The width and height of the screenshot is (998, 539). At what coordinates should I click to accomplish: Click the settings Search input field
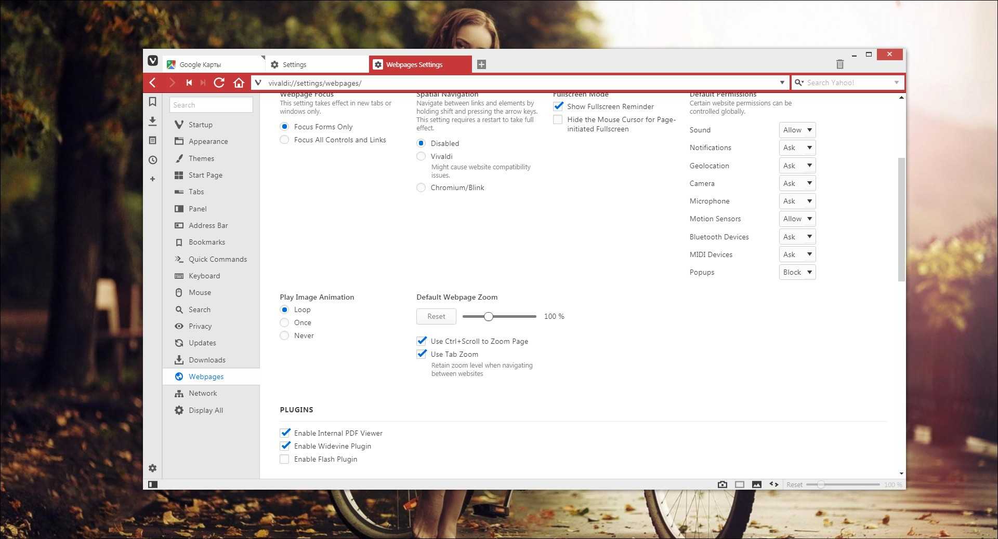[211, 105]
